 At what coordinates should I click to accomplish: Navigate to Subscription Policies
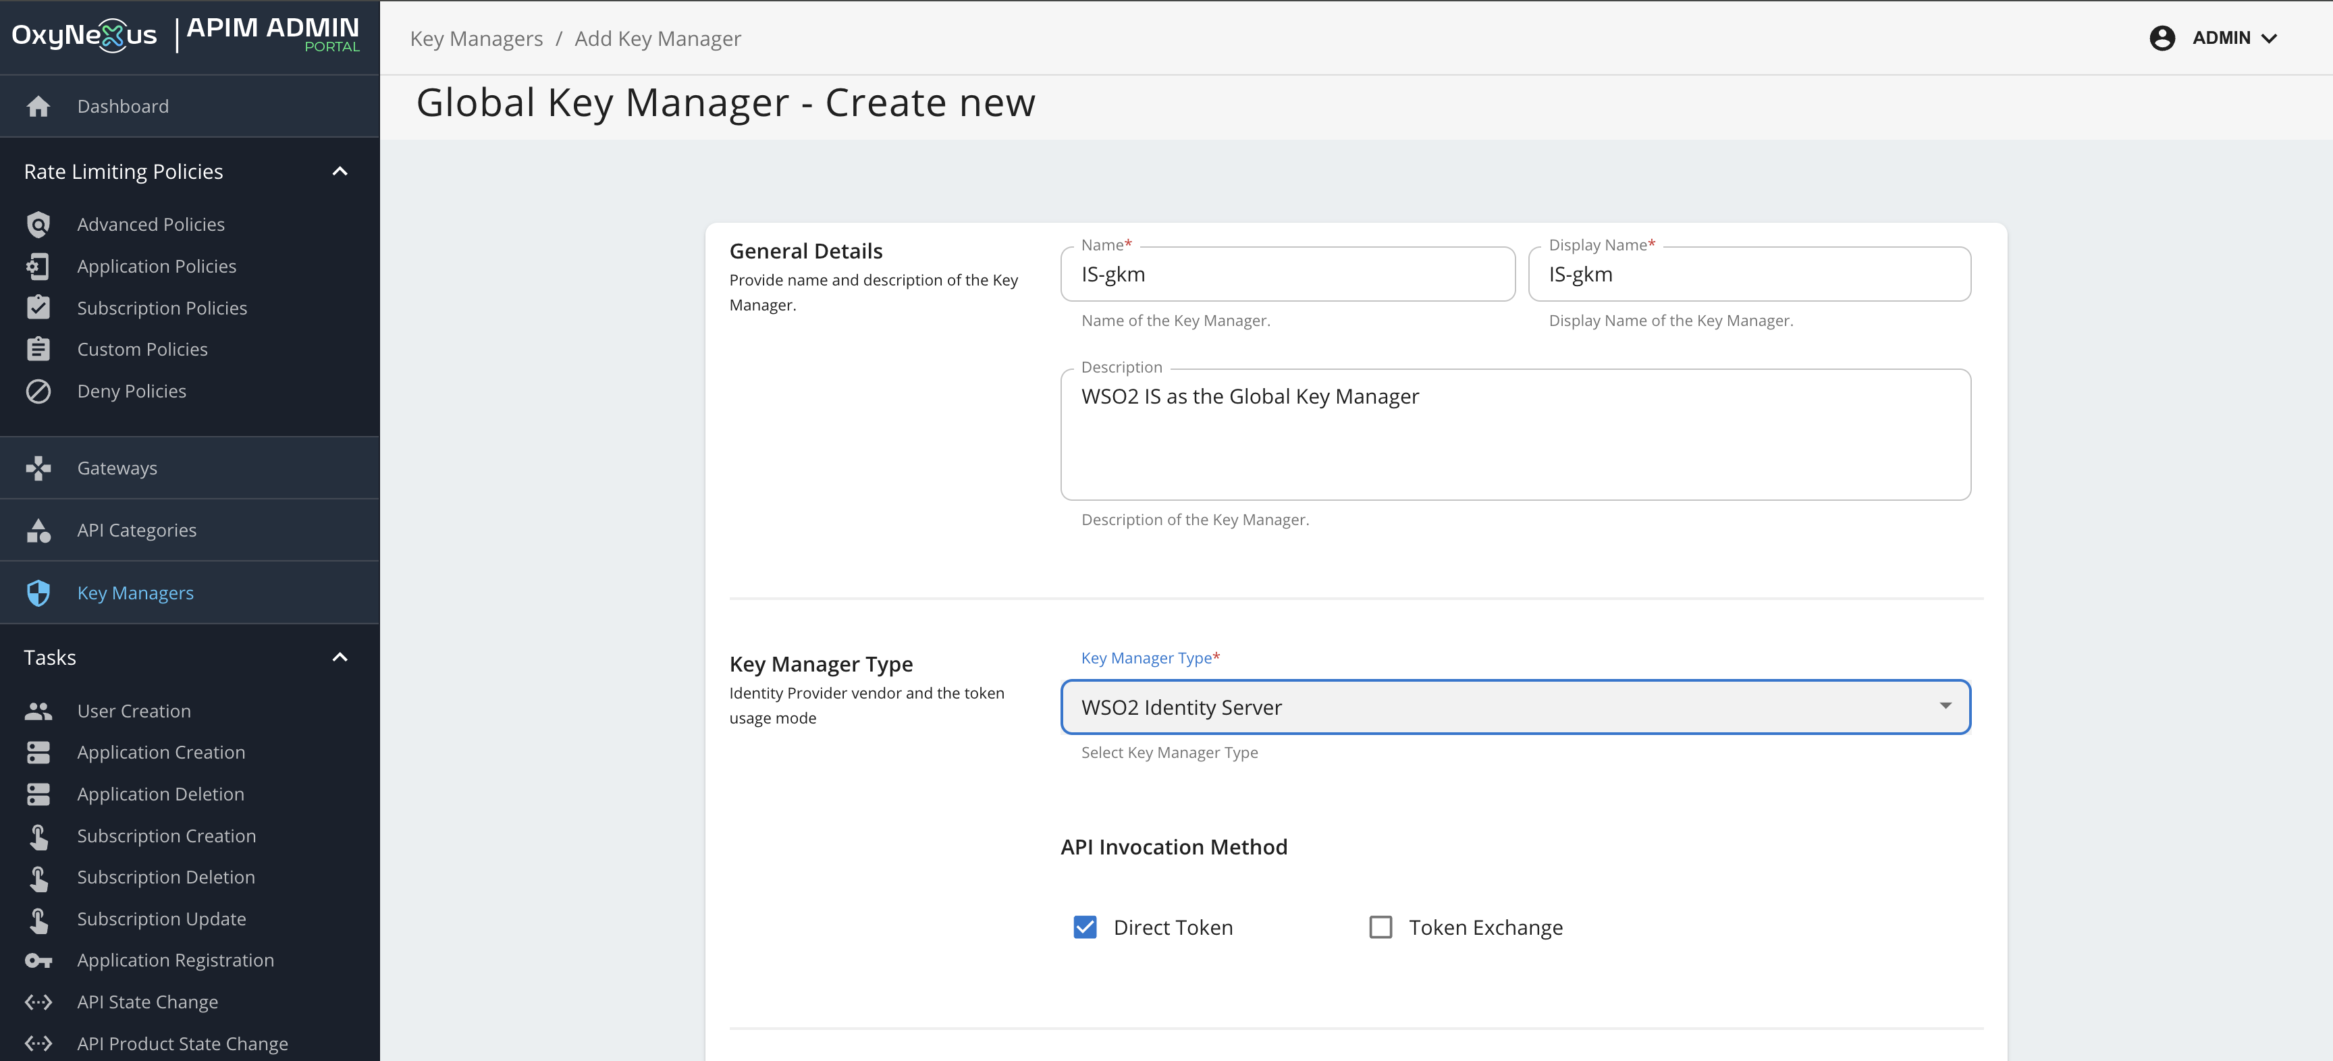click(x=162, y=308)
